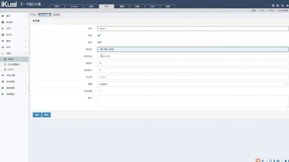
Task: Select the SSL remote access submenu item
Action: click(14, 64)
